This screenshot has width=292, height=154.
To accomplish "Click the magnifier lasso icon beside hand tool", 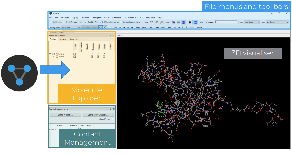I will (105, 27).
